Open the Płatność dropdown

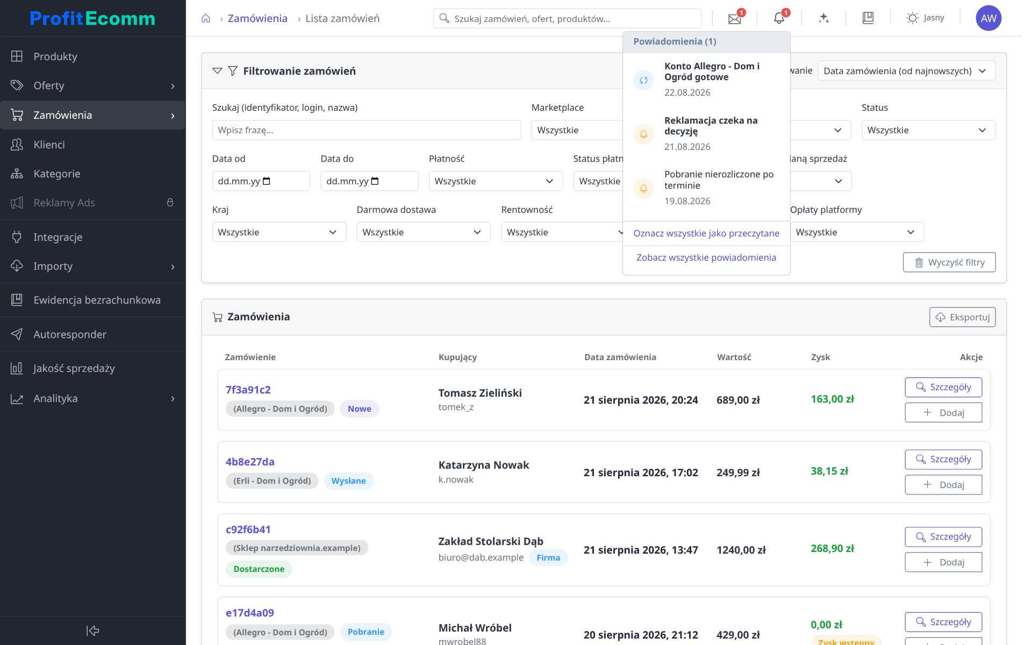pos(496,181)
